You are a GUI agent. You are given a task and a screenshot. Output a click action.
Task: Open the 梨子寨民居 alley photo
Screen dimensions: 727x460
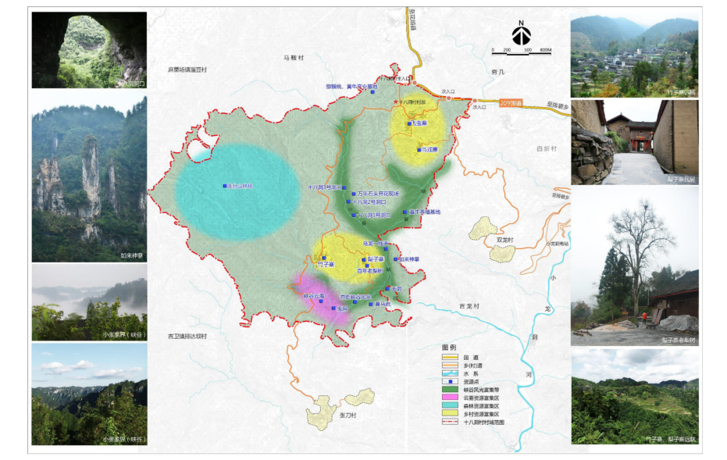click(634, 142)
